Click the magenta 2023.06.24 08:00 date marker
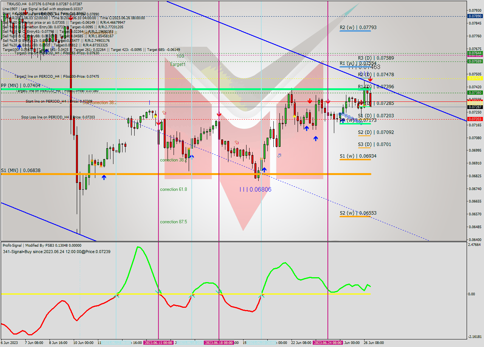The width and height of the screenshot is (484, 347). 328,342
